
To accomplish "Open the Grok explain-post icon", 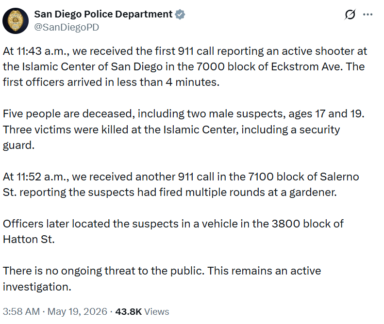I will tap(350, 15).
